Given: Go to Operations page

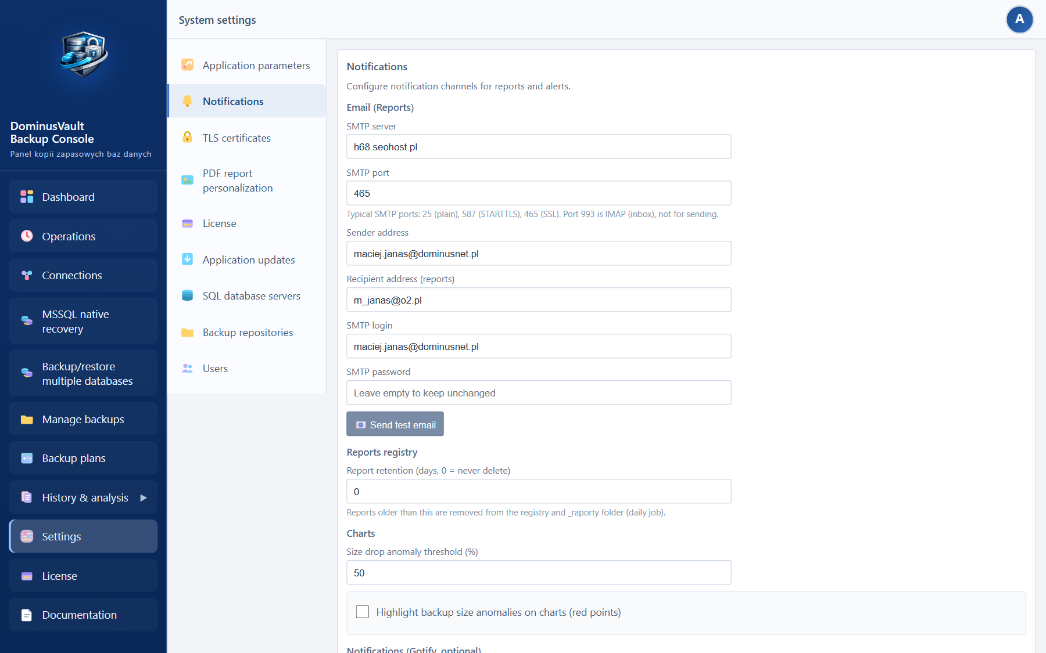Looking at the screenshot, I should pyautogui.click(x=83, y=236).
